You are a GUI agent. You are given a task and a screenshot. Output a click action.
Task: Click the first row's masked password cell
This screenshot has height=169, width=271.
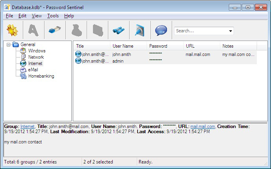tap(156, 53)
